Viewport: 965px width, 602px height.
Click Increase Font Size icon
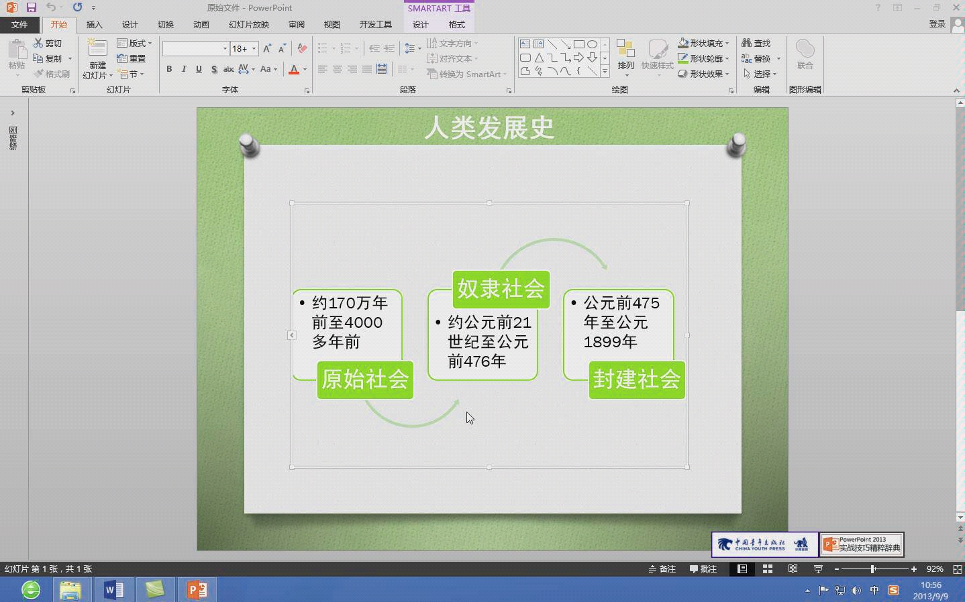click(267, 48)
